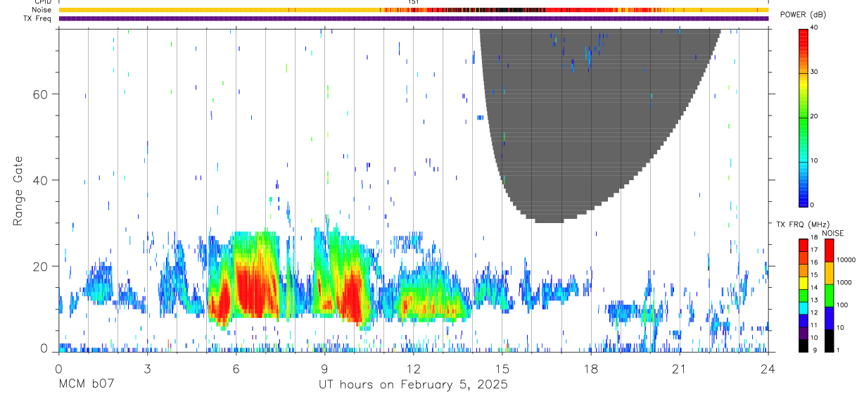Click the 17 label on TX frequency scale
The width and height of the screenshot is (864, 399).
814,250
